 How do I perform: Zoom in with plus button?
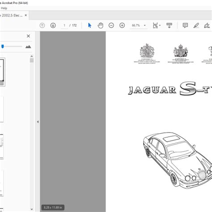pos(122,25)
